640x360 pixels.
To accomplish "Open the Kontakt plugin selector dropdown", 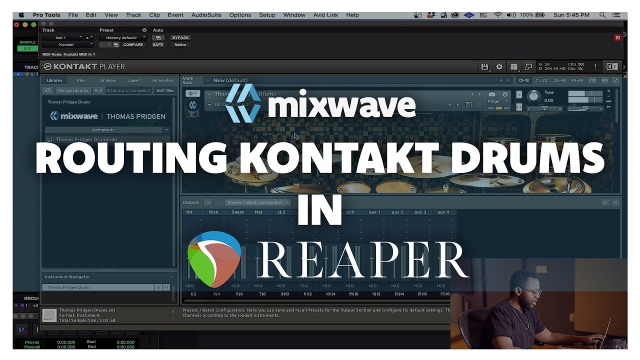I will tap(68, 44).
